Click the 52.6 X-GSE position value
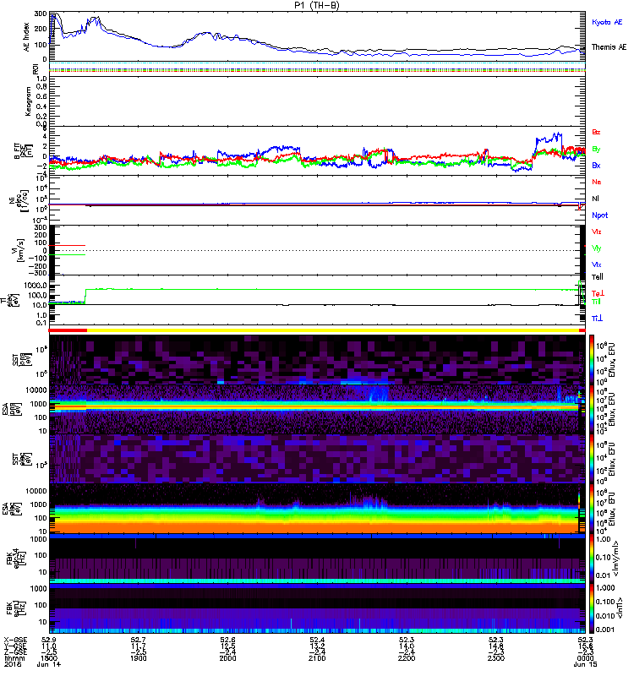634x676 pixels. pyautogui.click(x=227, y=640)
